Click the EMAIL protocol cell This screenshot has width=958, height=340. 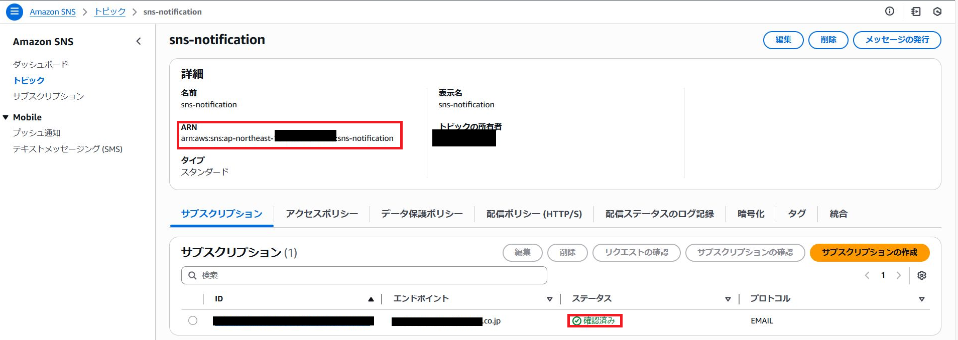tap(762, 321)
